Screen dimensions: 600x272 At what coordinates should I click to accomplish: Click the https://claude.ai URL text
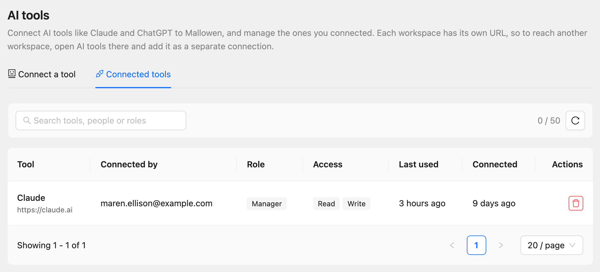tap(45, 210)
